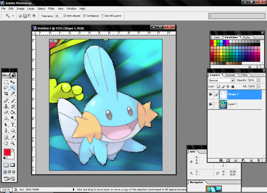Select the Eyedropper tool
The image size is (267, 193).
click(13, 138)
